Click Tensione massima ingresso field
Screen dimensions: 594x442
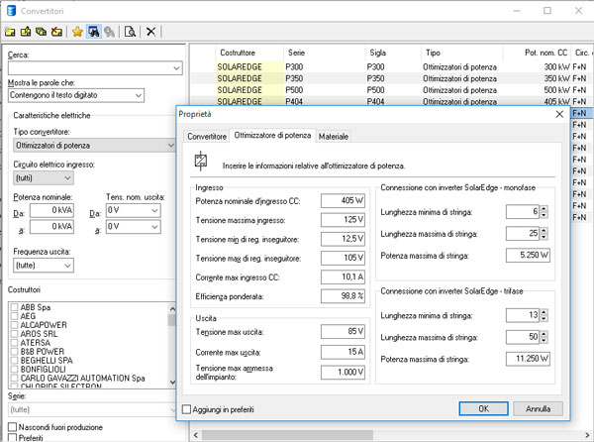[x=343, y=219]
